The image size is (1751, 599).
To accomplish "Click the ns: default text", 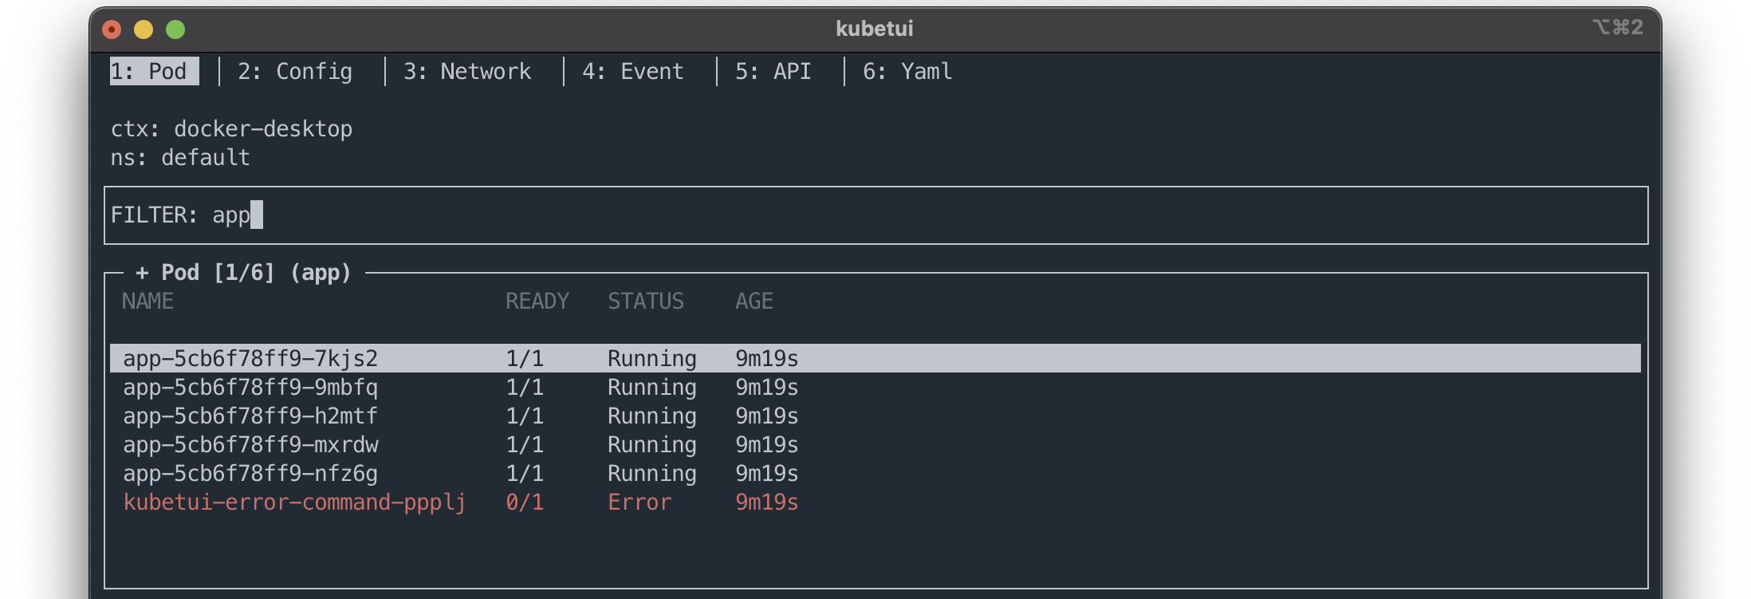I will 180,157.
